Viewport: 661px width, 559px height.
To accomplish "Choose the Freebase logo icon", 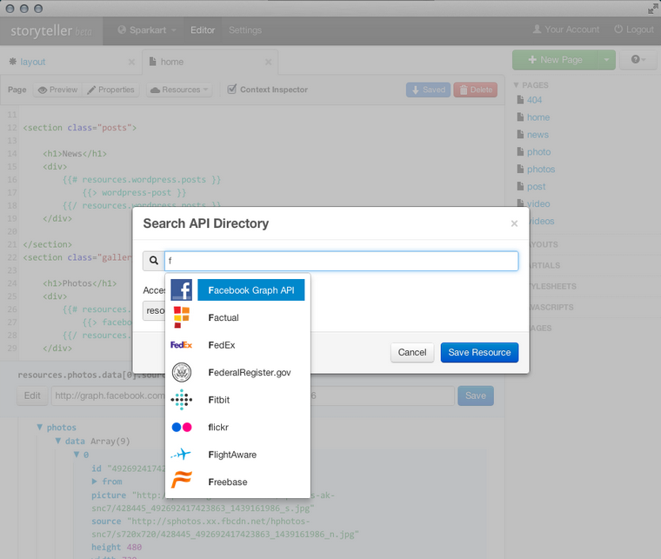I will point(181,482).
